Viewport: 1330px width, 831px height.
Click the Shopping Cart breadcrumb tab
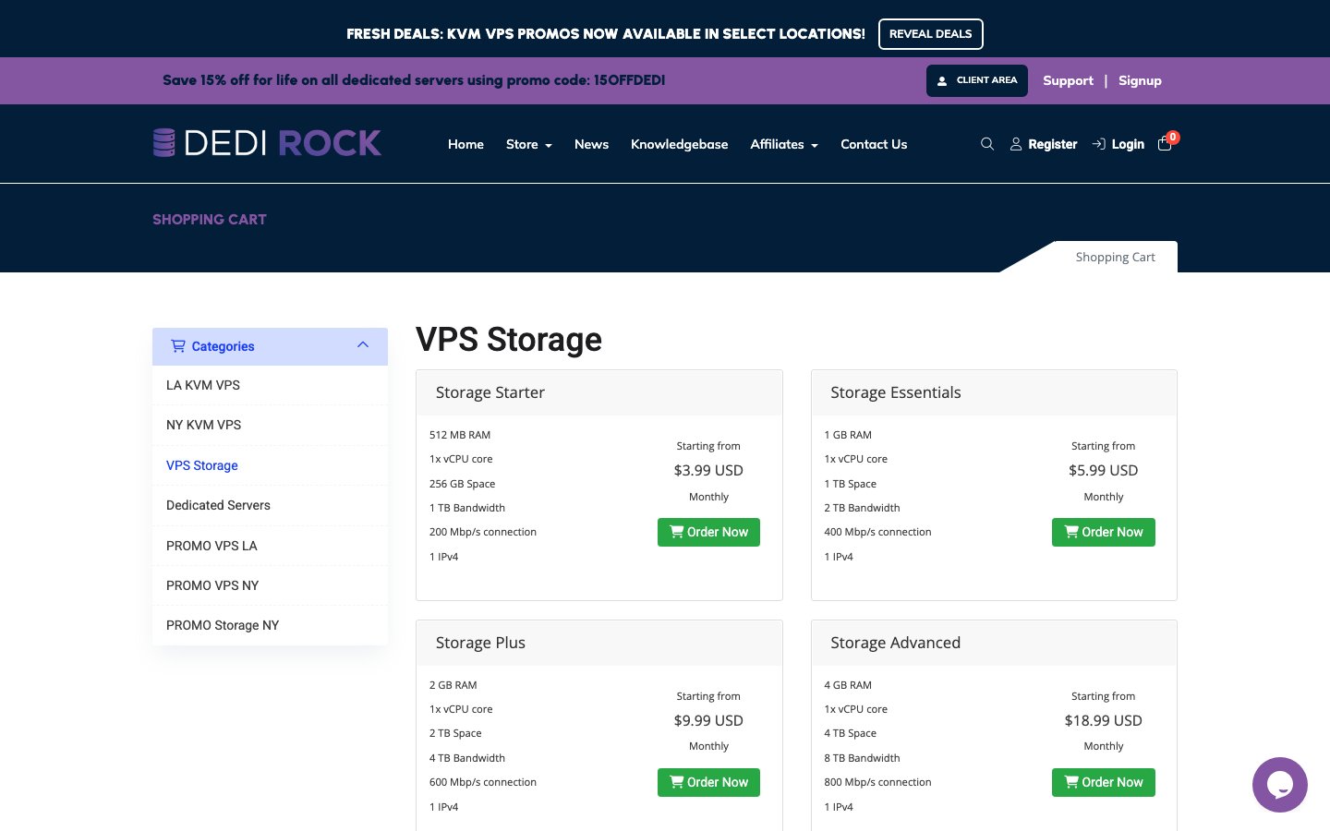tap(1115, 258)
